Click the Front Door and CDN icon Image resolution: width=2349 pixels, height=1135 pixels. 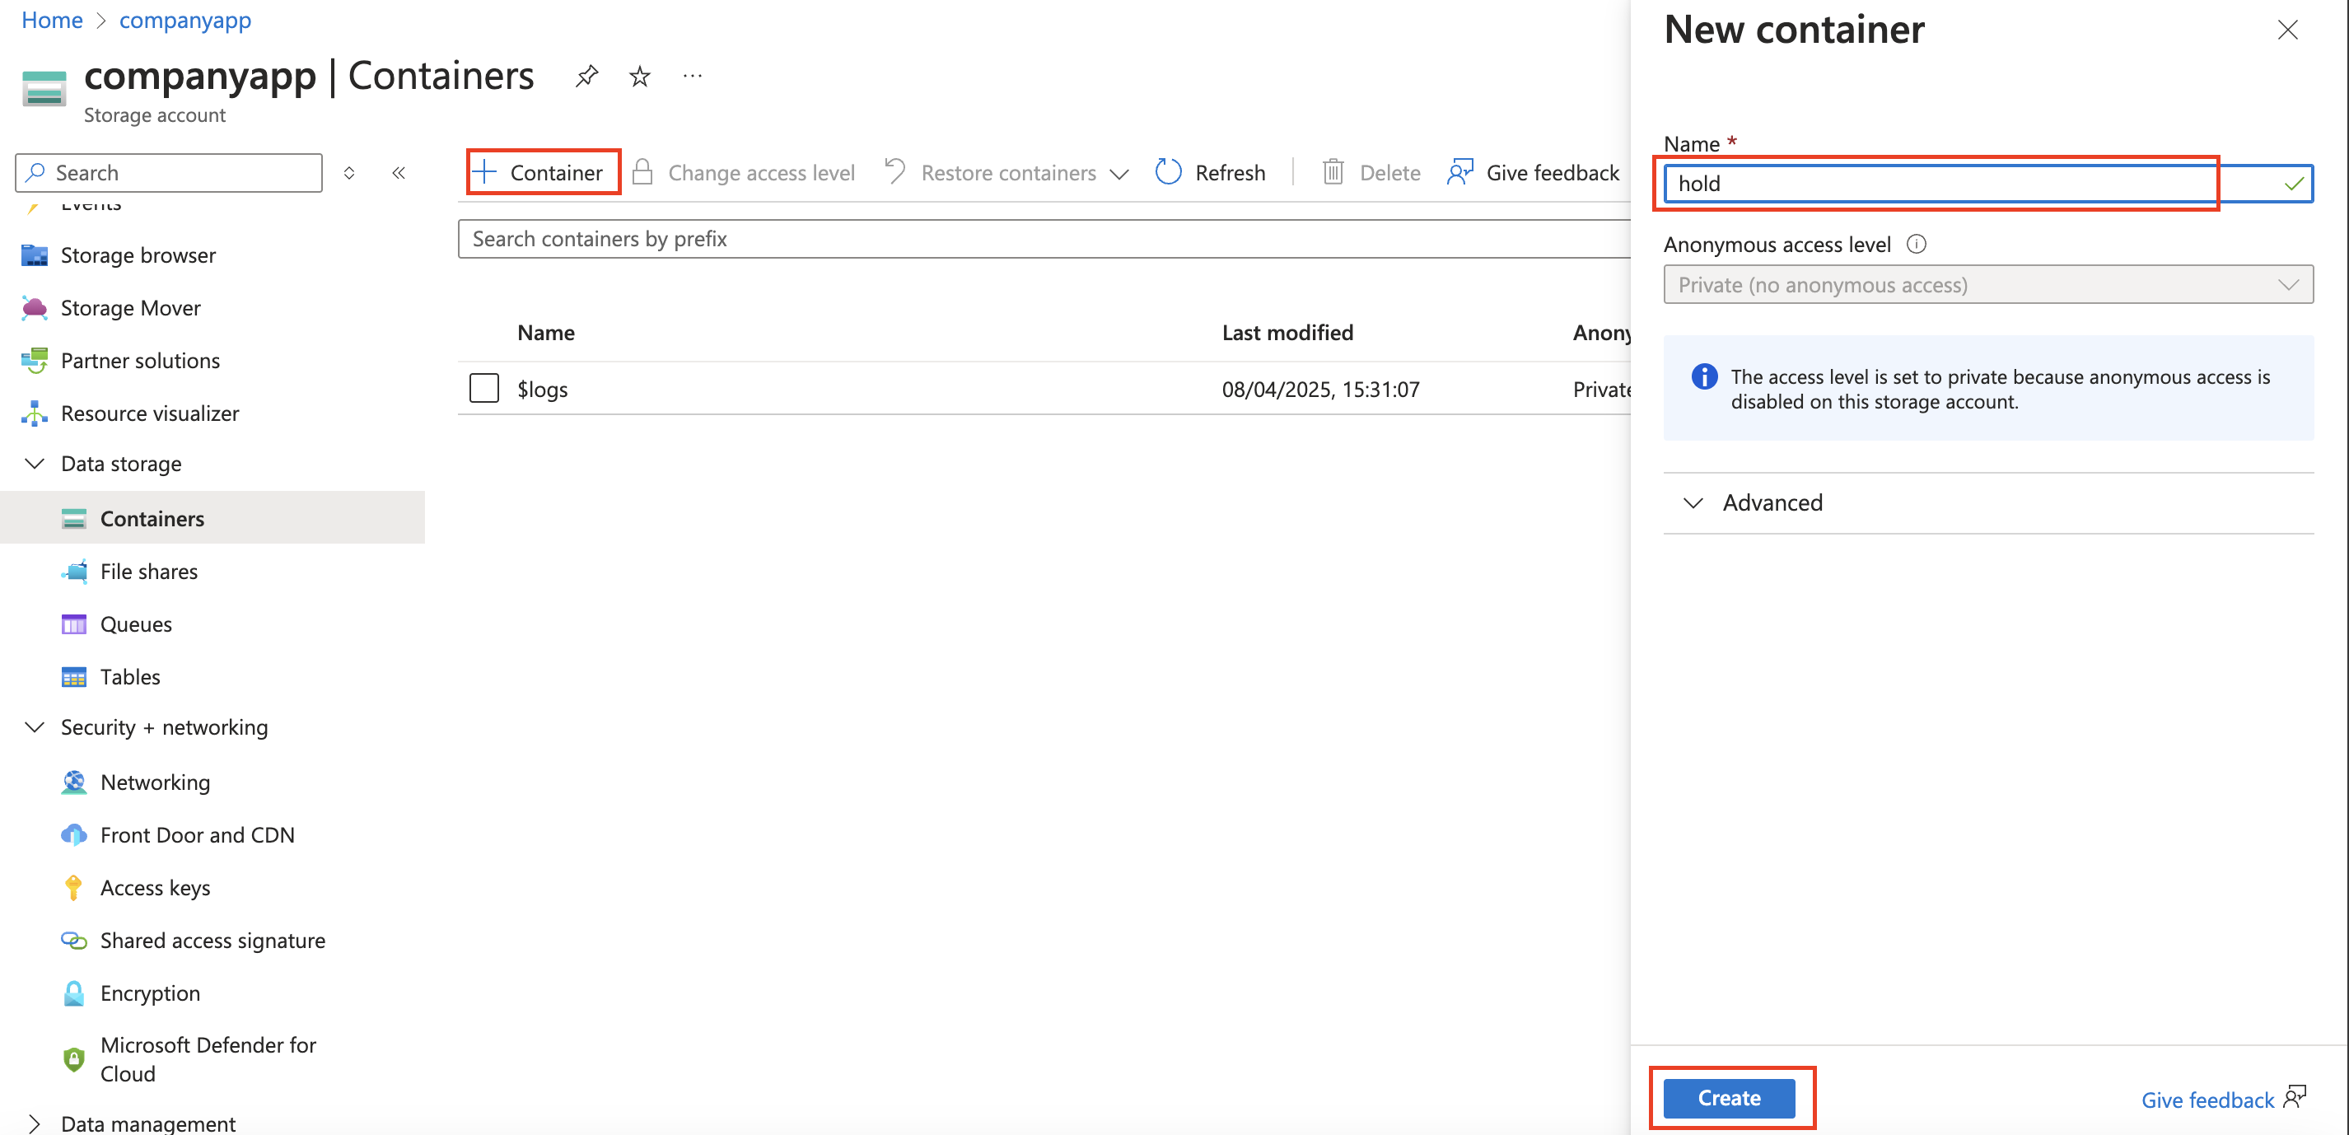pyautogui.click(x=74, y=835)
